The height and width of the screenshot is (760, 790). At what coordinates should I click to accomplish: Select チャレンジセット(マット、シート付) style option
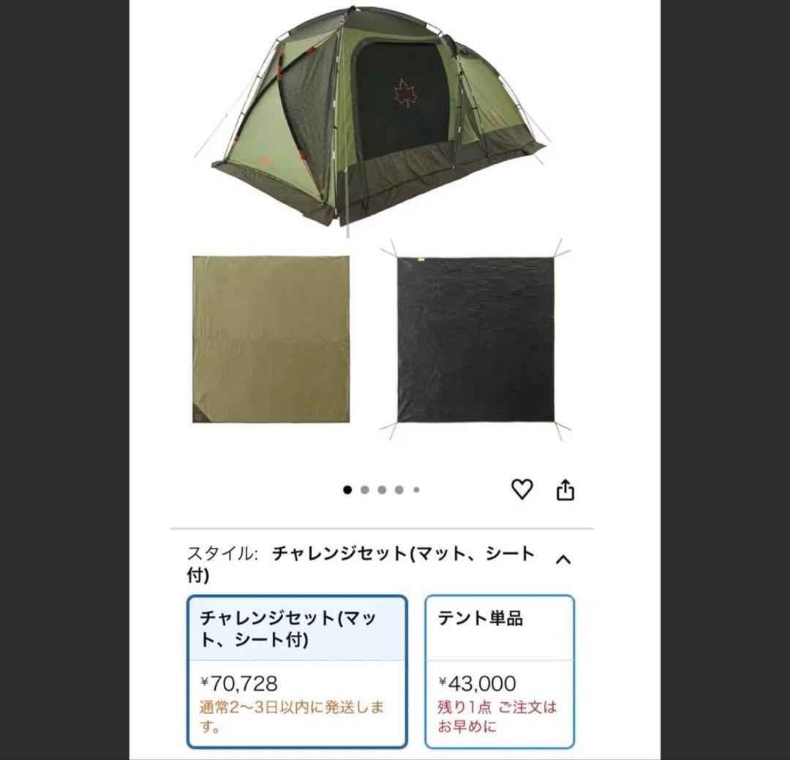(297, 671)
